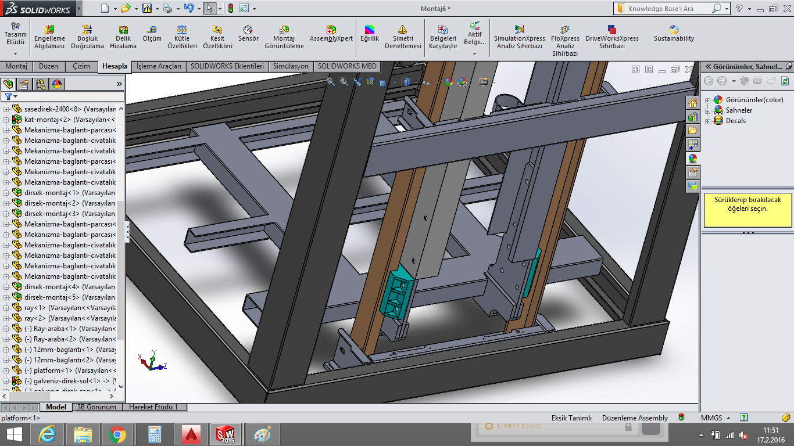Open the options checklist icon in quick toolbar
794x446 pixels.
244,8
